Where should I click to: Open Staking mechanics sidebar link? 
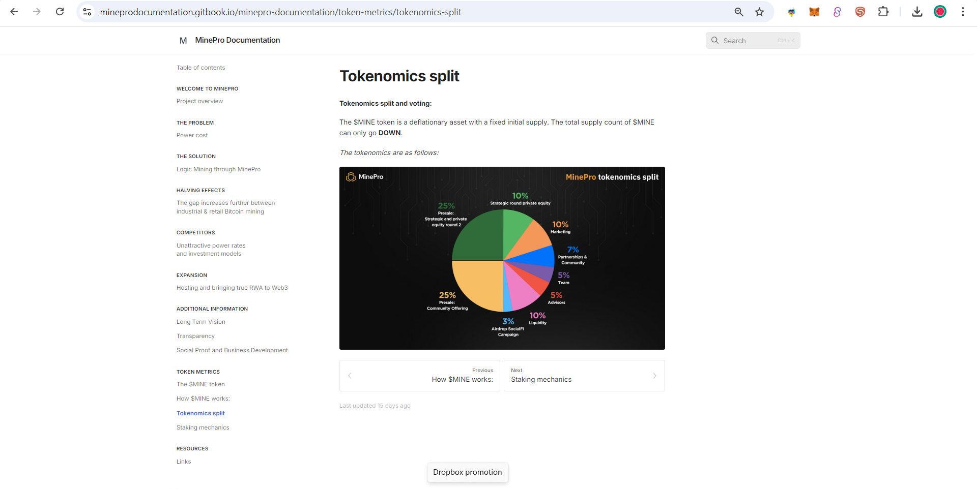click(x=203, y=427)
